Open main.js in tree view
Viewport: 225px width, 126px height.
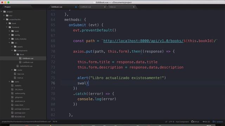click(x=20, y=78)
